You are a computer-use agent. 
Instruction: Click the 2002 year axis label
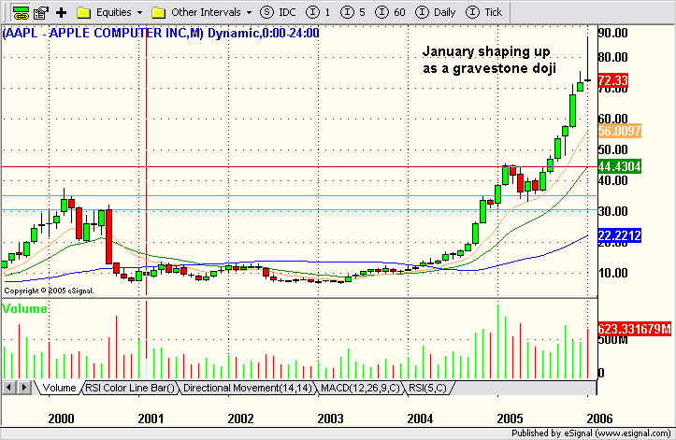click(x=240, y=419)
